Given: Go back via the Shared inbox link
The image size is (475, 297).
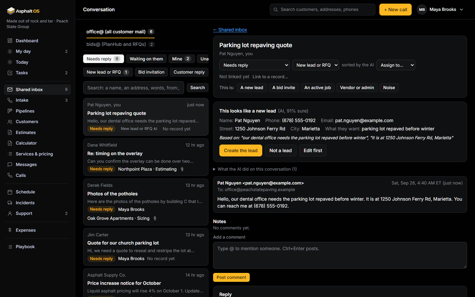Looking at the screenshot, I should point(230,30).
